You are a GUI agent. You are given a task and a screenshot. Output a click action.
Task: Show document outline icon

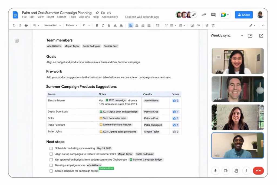(17, 41)
